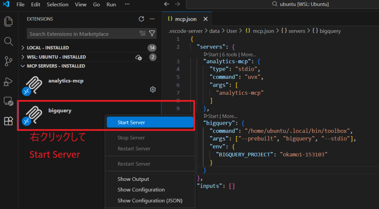Click bigquery in breadcrumb
The height and width of the screenshot is (209, 379).
[330, 31]
